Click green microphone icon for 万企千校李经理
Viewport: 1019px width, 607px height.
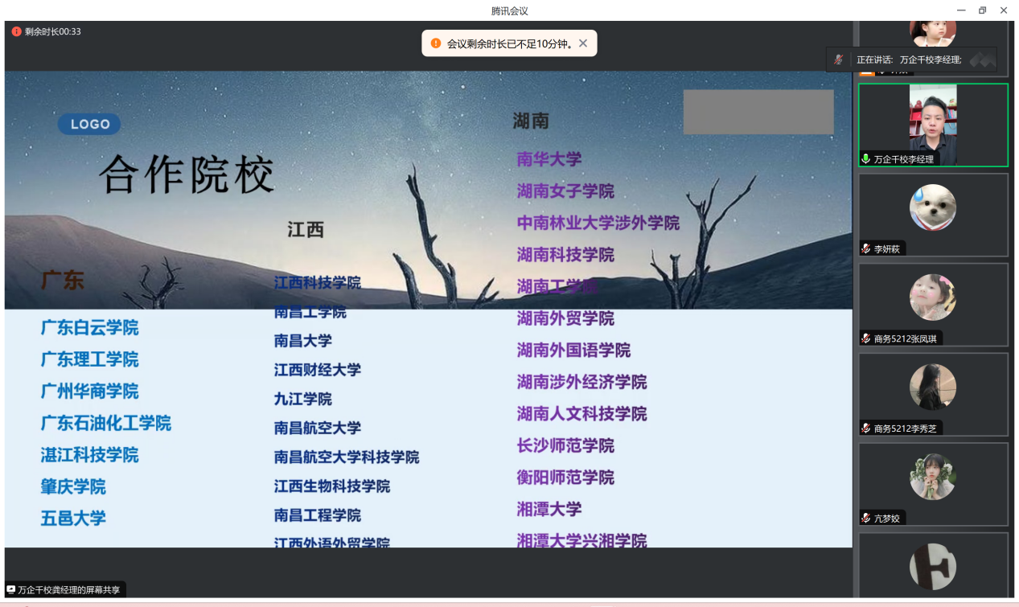point(866,159)
